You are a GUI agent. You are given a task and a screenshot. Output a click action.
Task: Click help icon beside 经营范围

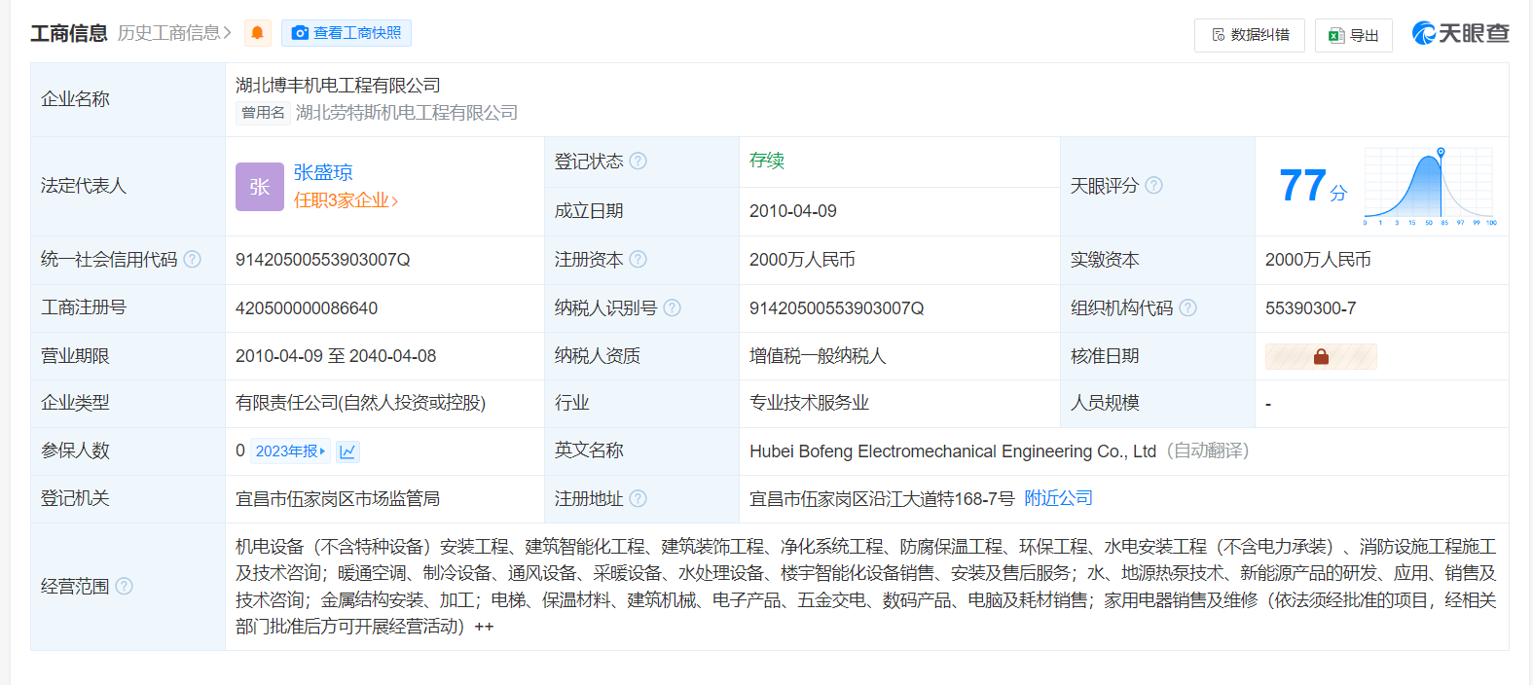point(125,587)
